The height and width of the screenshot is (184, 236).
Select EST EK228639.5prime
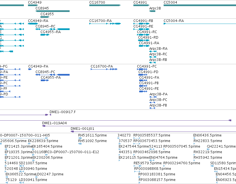pyautogui.click(x=43, y=141)
